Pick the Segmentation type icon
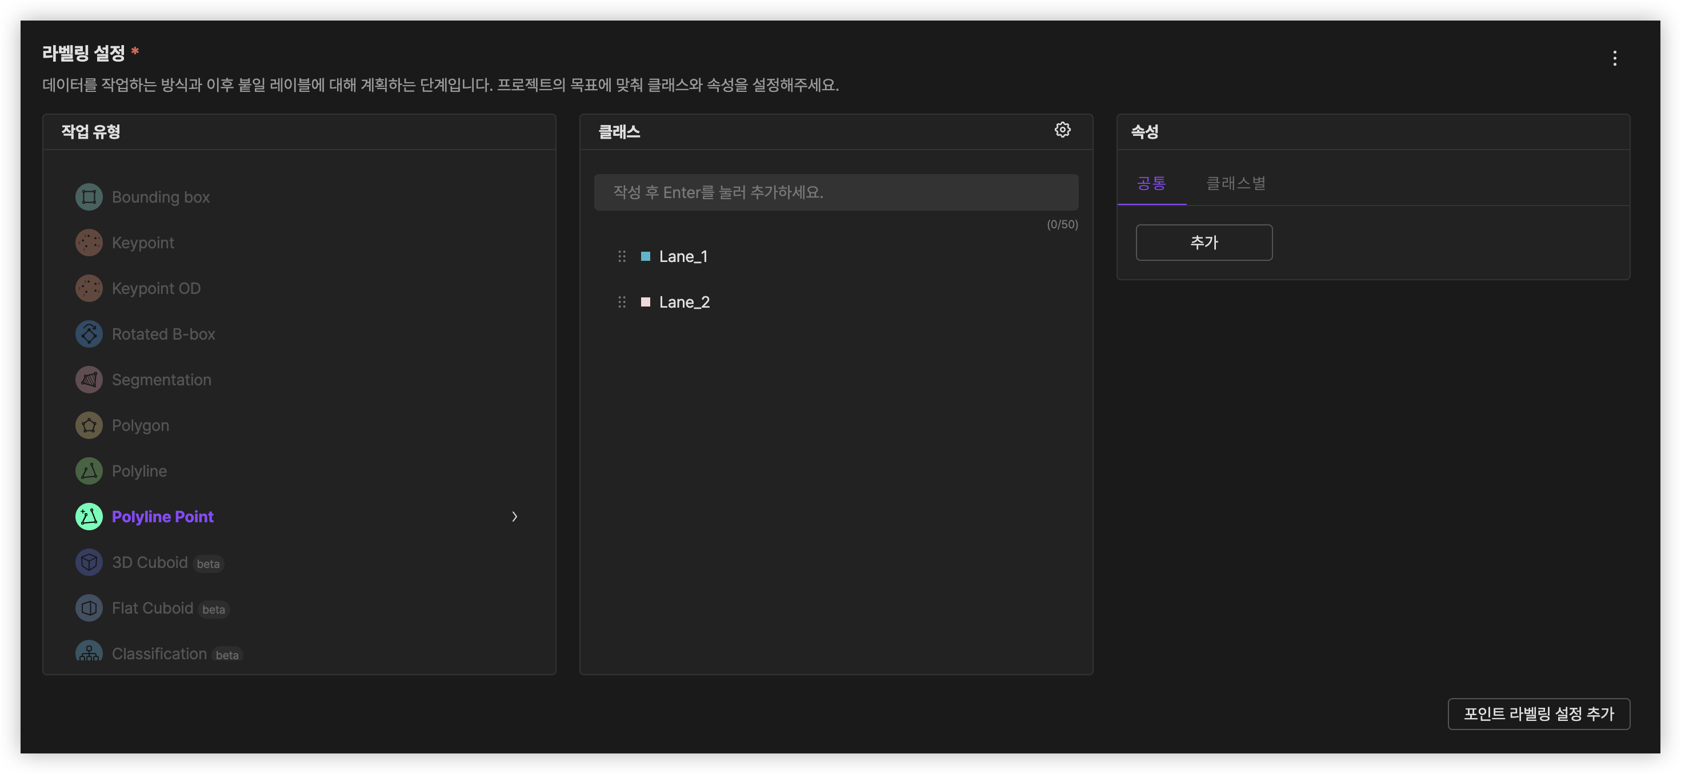The image size is (1681, 774). click(89, 380)
